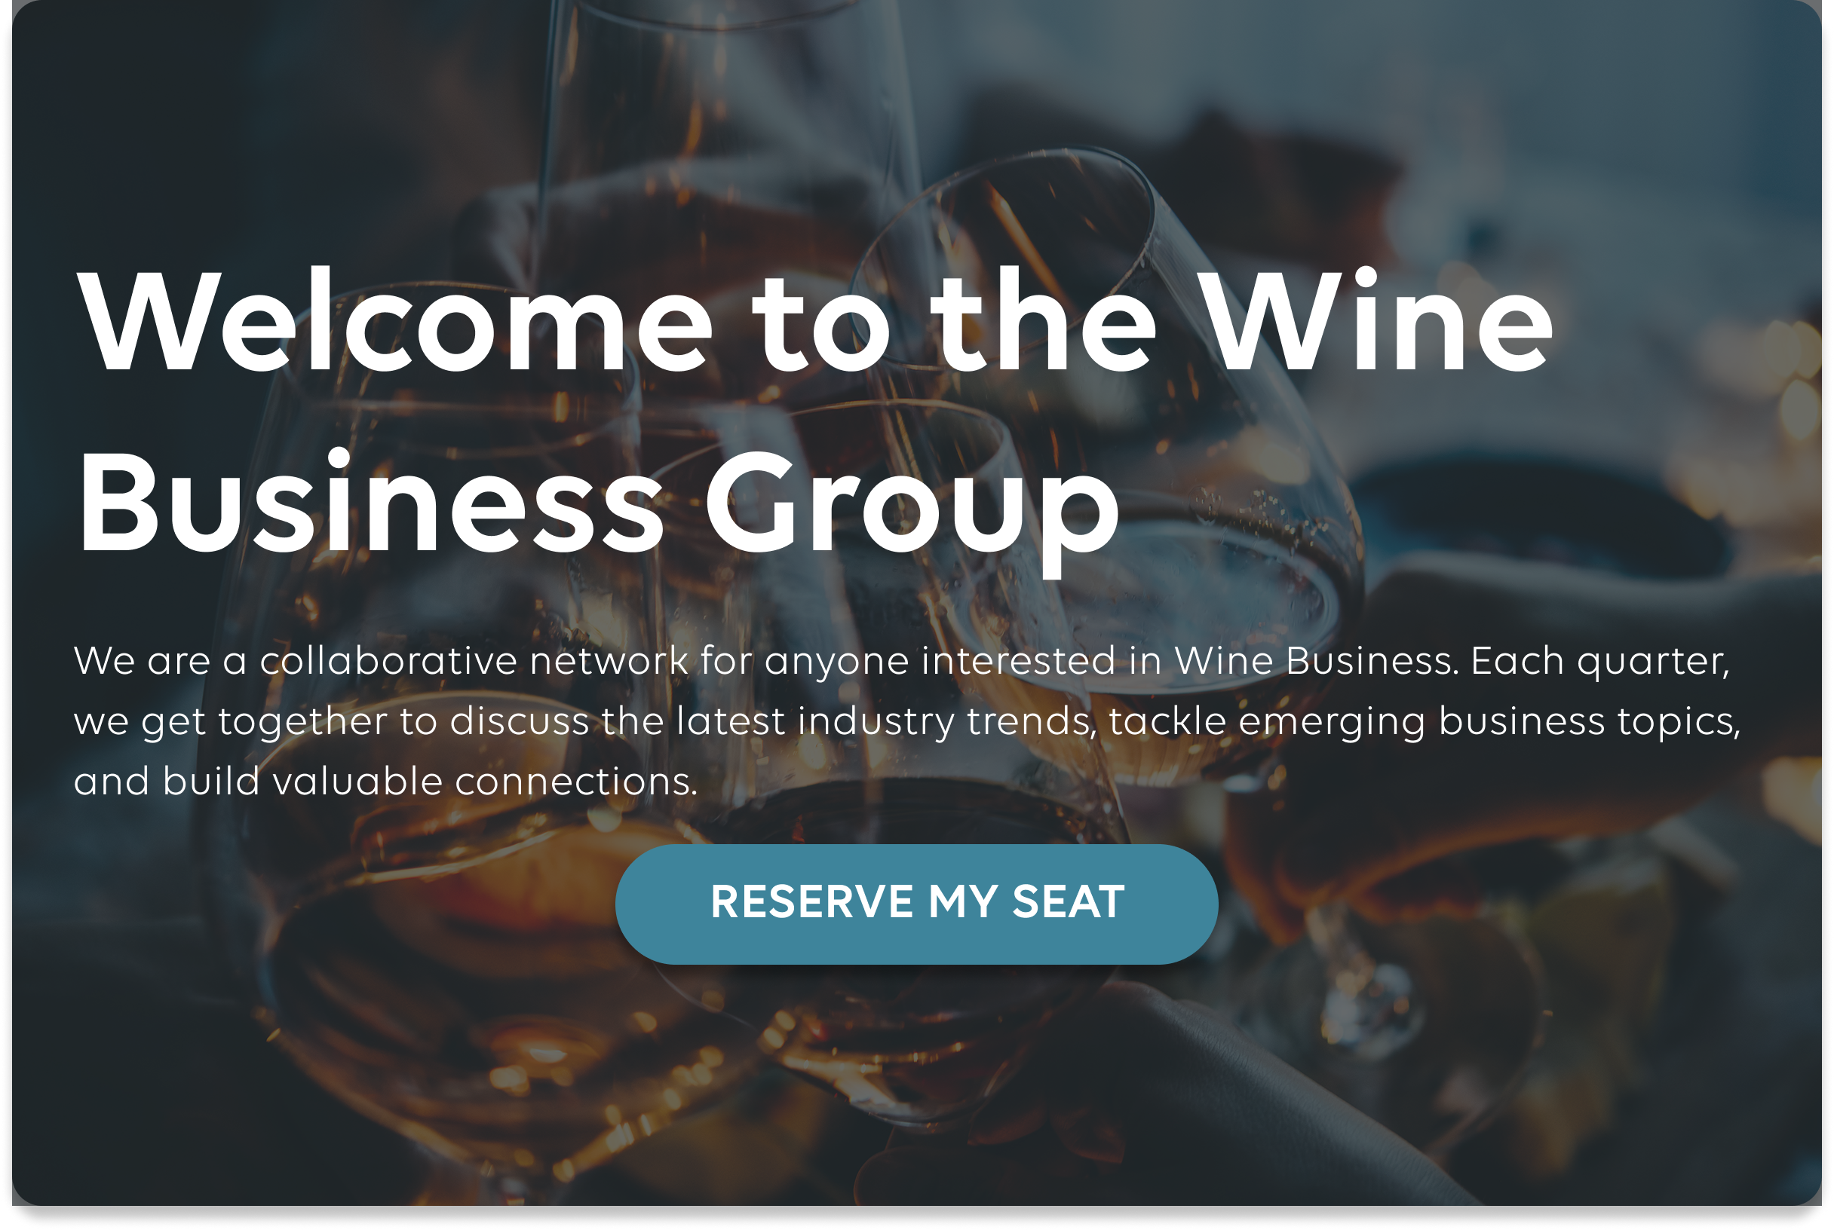Click "Wine Business." in the description paragraph
This screenshot has height=1230, width=1834.
(x=1316, y=660)
